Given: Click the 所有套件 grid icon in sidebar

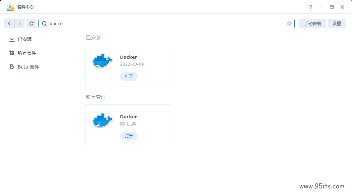Looking at the screenshot, I should 12,53.
